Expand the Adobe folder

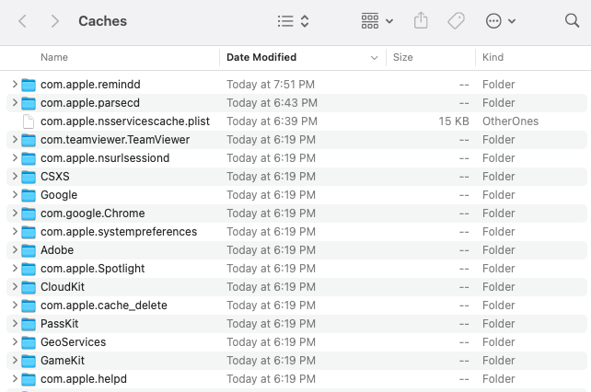point(15,250)
